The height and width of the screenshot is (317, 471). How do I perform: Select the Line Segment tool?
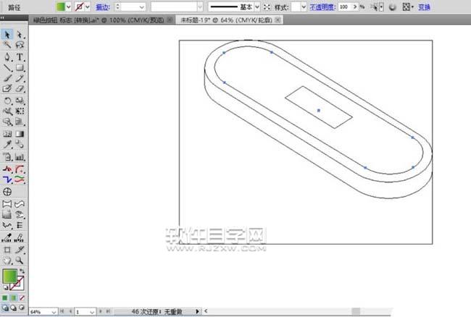pyautogui.click(x=7, y=67)
